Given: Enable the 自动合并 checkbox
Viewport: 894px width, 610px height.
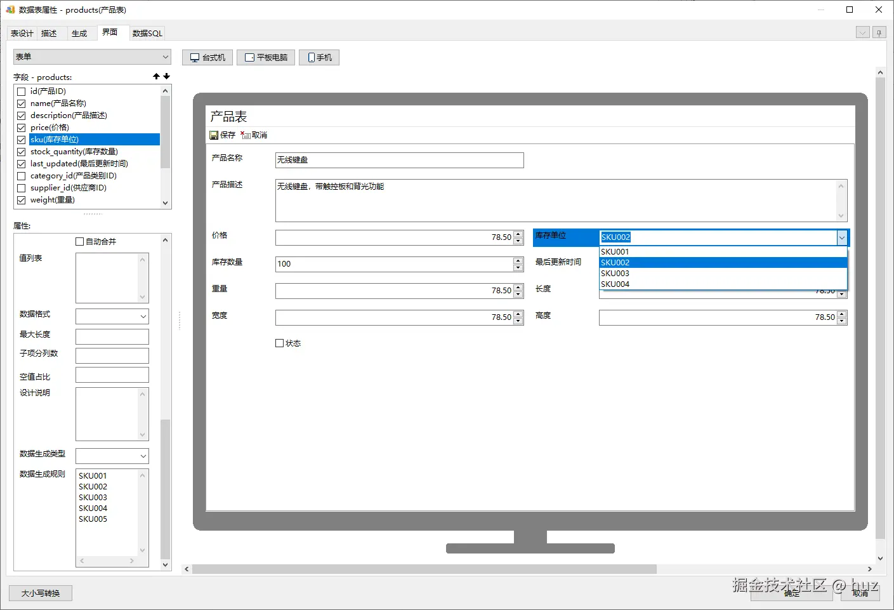Looking at the screenshot, I should [x=80, y=241].
